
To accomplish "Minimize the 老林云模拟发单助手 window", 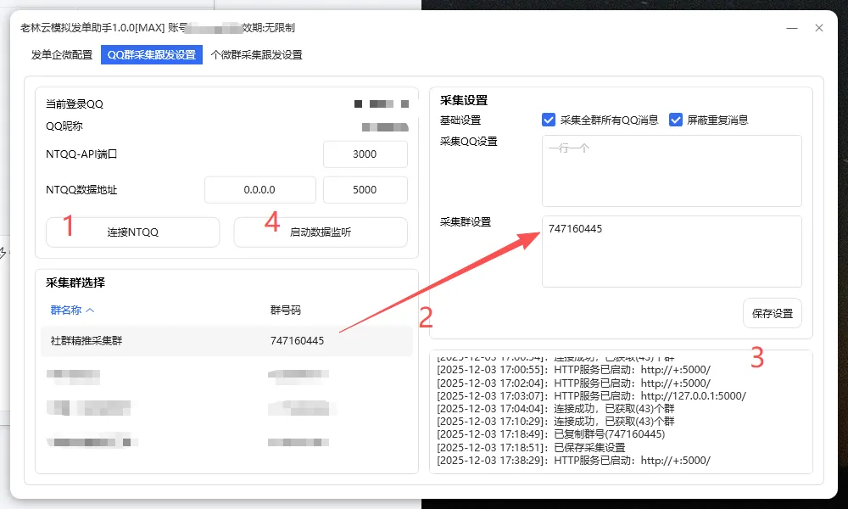I will click(792, 28).
